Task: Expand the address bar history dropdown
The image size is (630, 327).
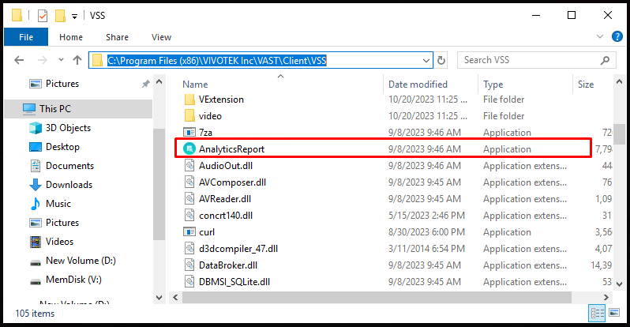Action: click(426, 61)
